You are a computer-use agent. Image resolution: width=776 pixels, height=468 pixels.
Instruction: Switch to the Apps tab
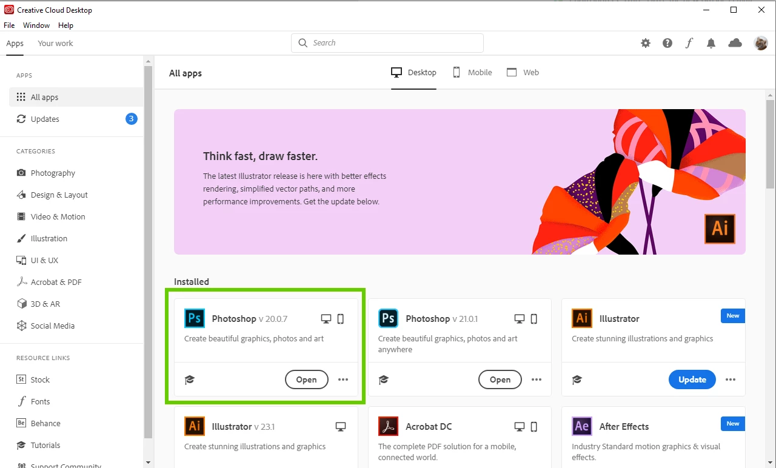tap(15, 44)
